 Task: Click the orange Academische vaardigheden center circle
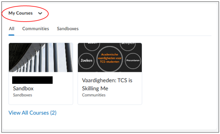[x=110, y=59]
